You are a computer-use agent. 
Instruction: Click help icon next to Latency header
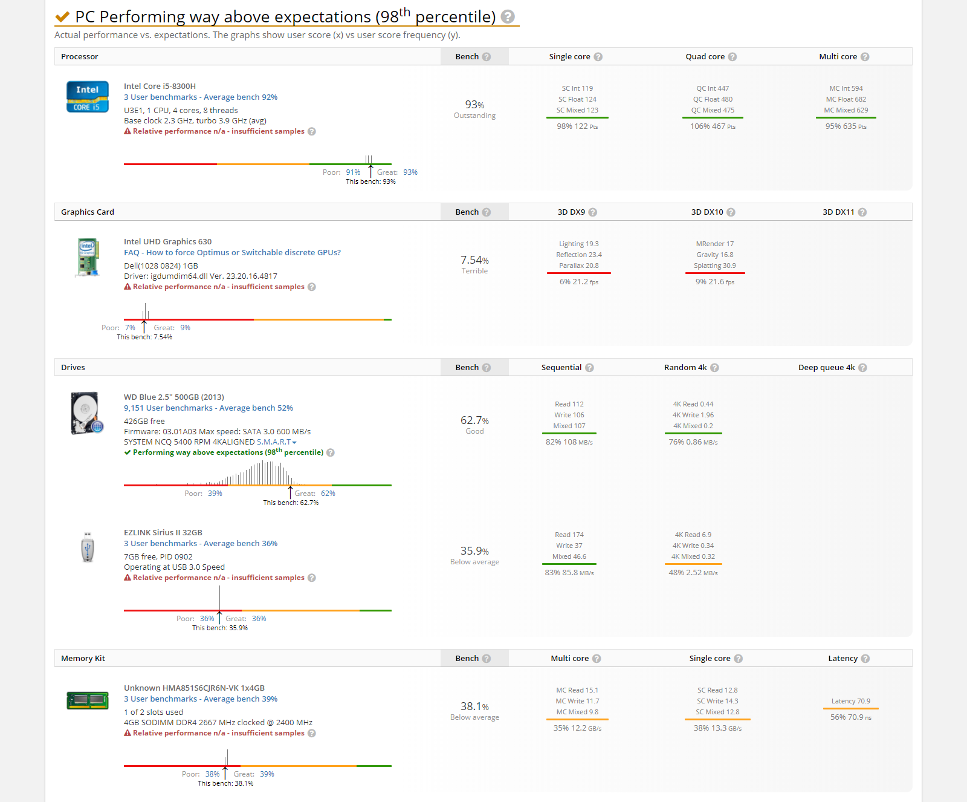[x=865, y=659]
